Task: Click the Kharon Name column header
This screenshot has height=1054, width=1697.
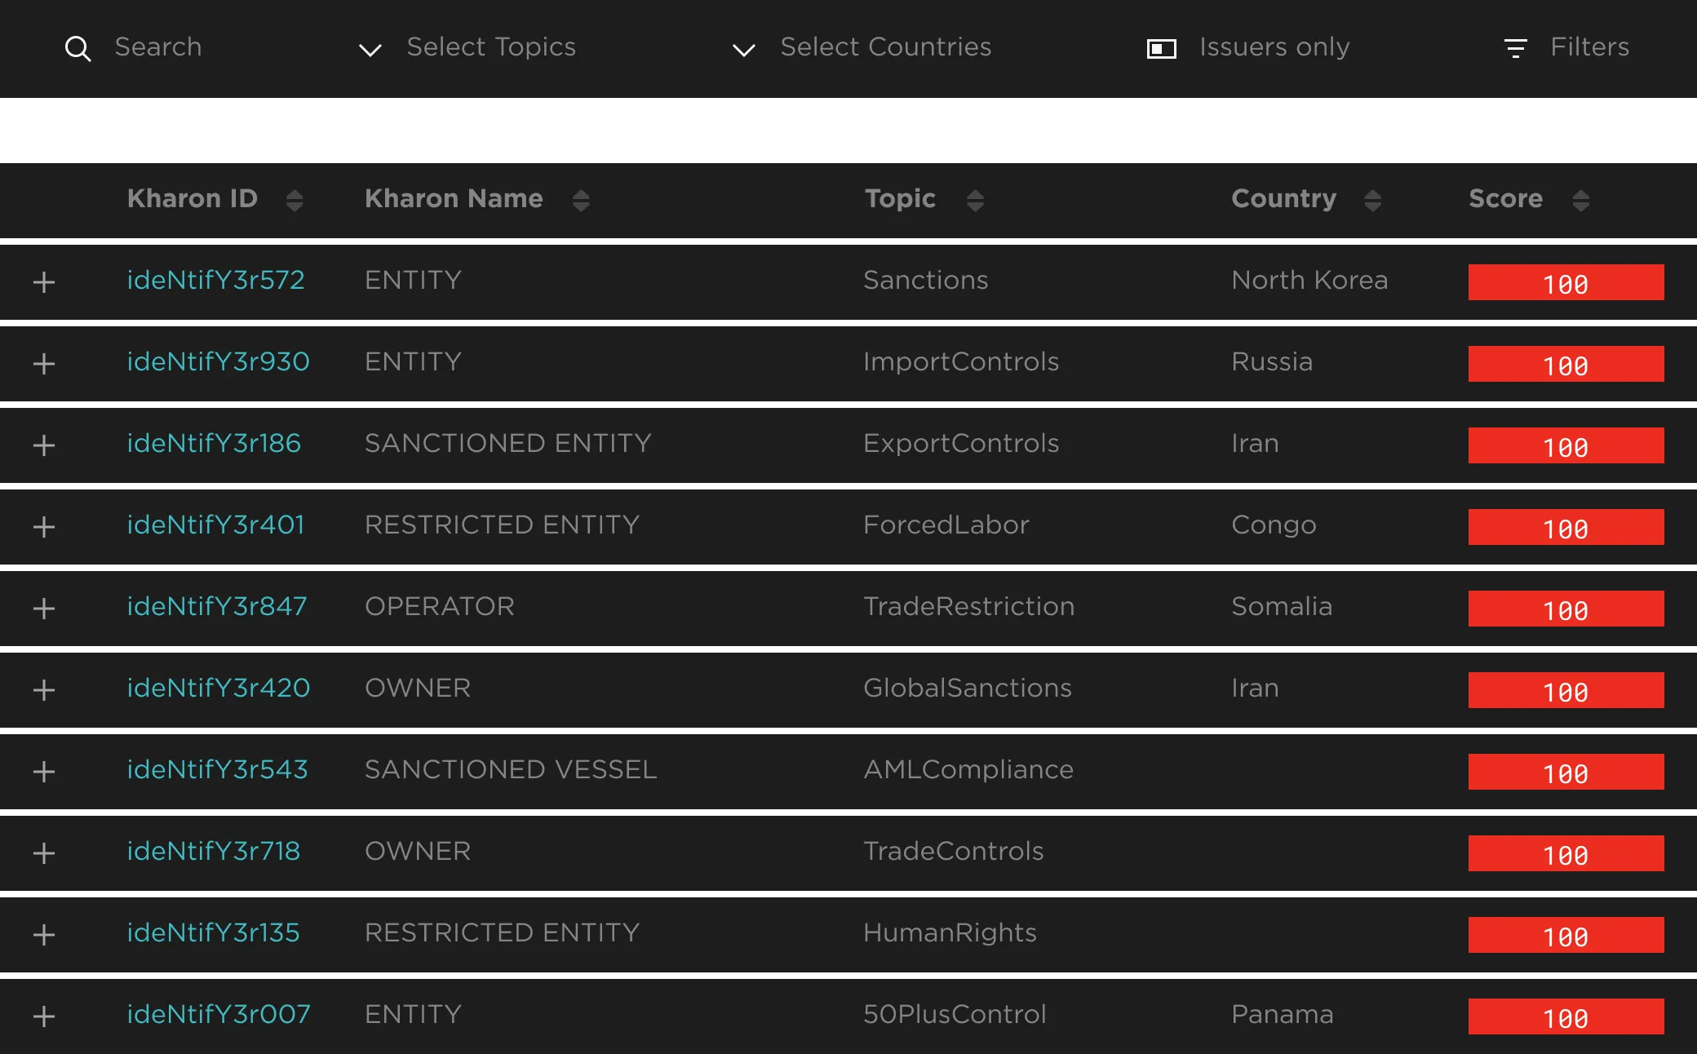Action: point(454,198)
